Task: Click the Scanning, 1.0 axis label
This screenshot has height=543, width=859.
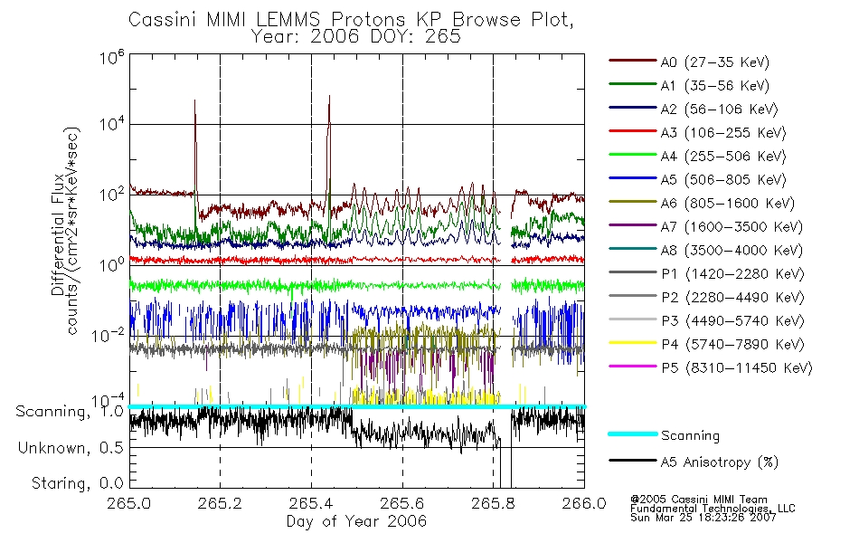Action: [x=70, y=412]
